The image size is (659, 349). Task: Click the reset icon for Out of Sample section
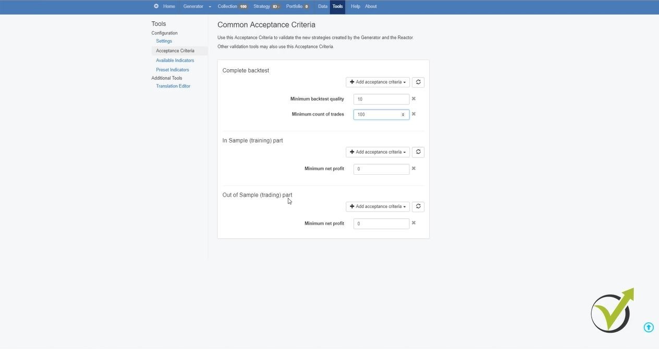418,206
